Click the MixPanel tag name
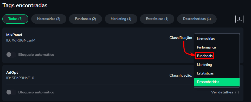The image size is (251, 102). pyautogui.click(x=14, y=35)
